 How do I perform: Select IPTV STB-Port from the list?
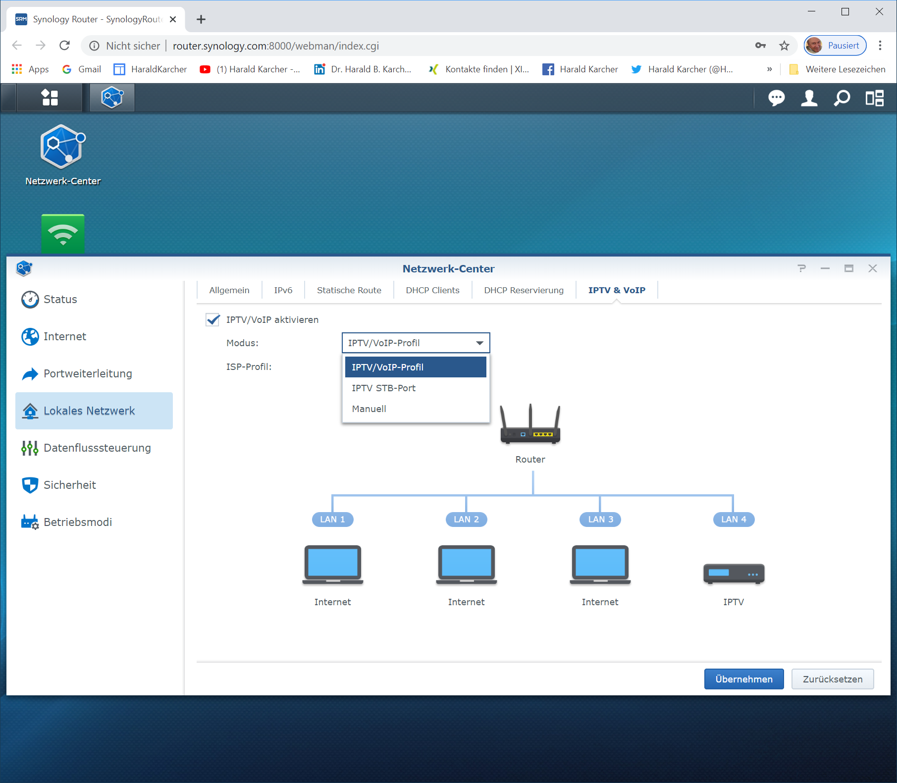[384, 388]
